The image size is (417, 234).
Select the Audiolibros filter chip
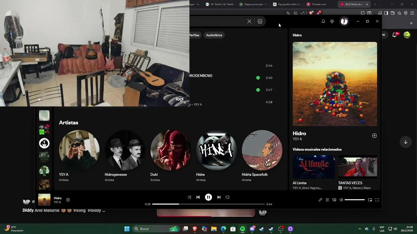(x=214, y=35)
